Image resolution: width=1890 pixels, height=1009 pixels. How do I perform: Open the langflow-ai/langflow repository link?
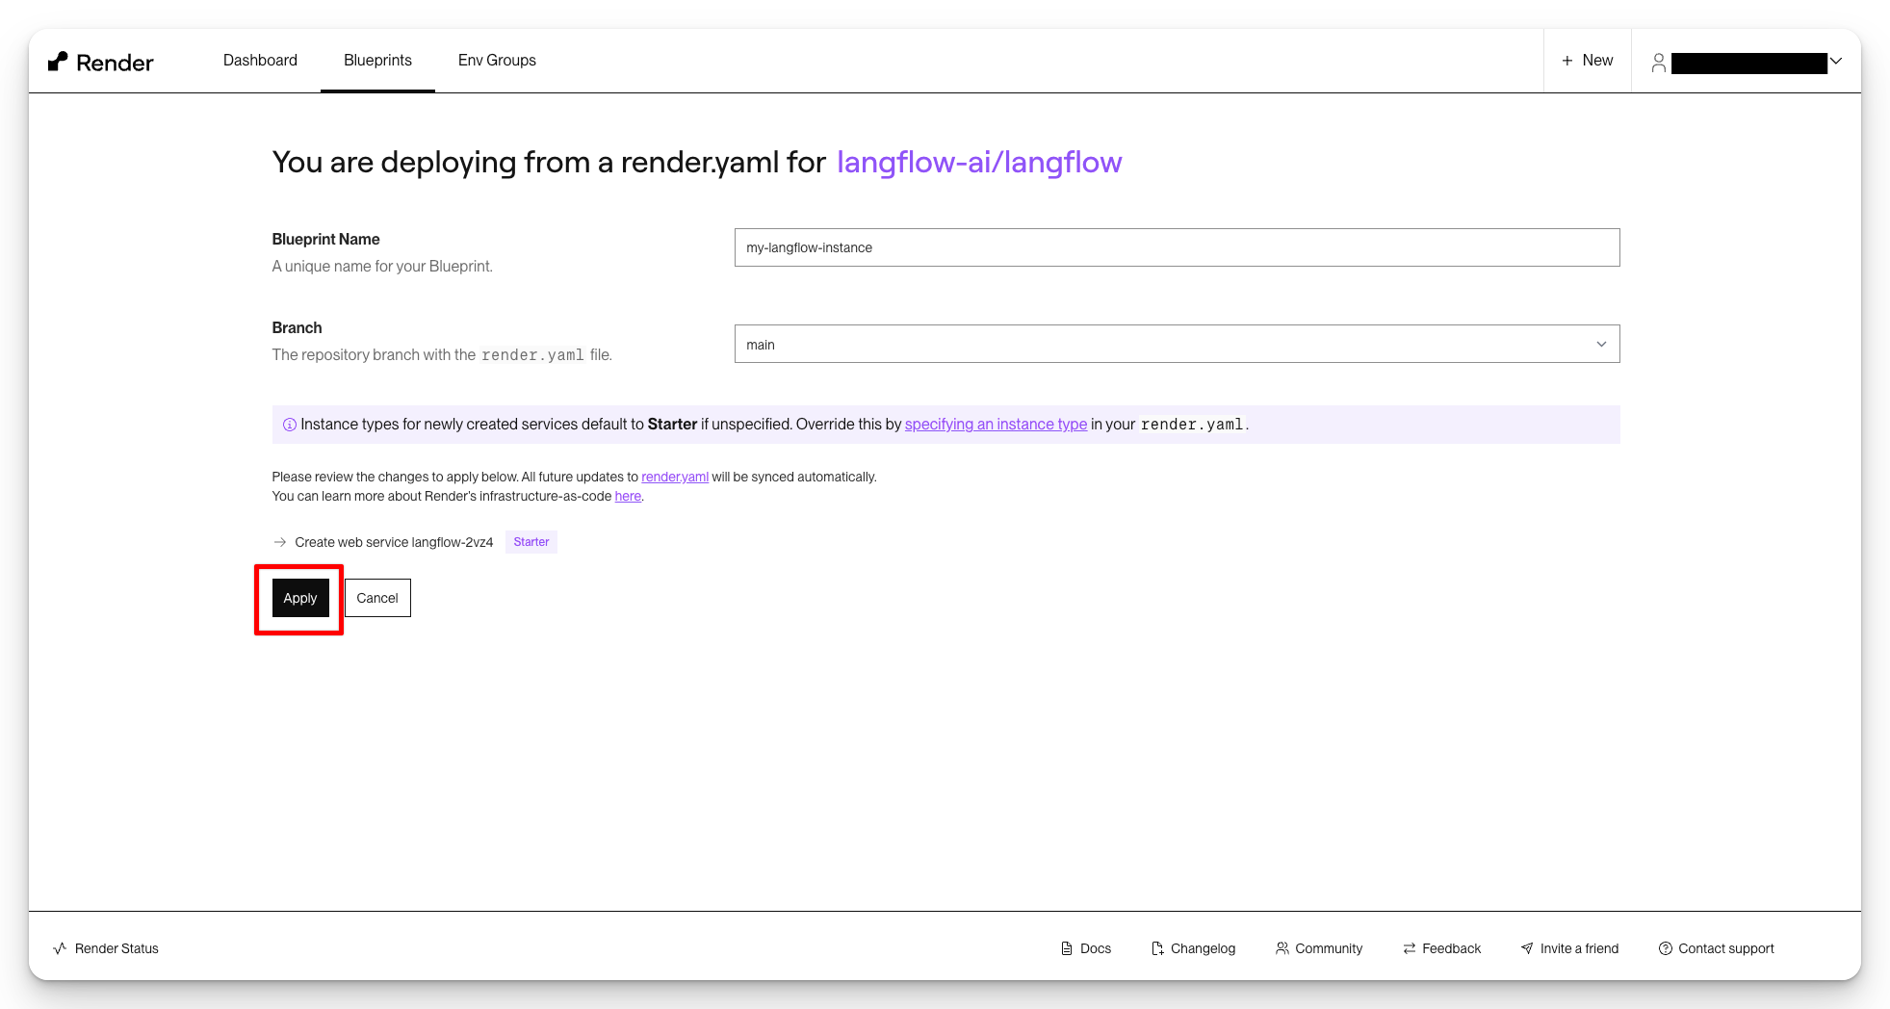979,162
